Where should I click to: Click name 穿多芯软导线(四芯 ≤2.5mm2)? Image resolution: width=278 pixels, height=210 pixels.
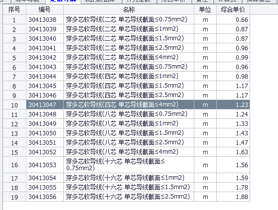129,96
